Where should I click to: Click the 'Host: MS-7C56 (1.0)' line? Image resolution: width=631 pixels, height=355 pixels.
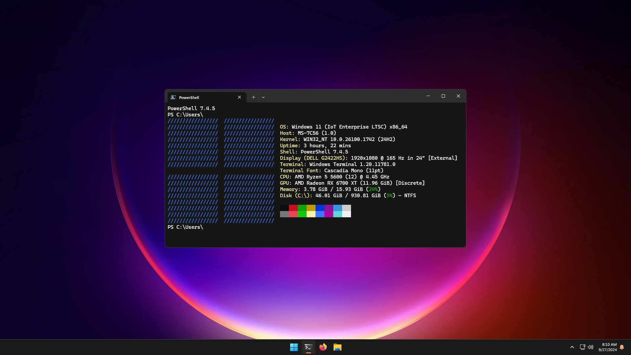pos(308,133)
